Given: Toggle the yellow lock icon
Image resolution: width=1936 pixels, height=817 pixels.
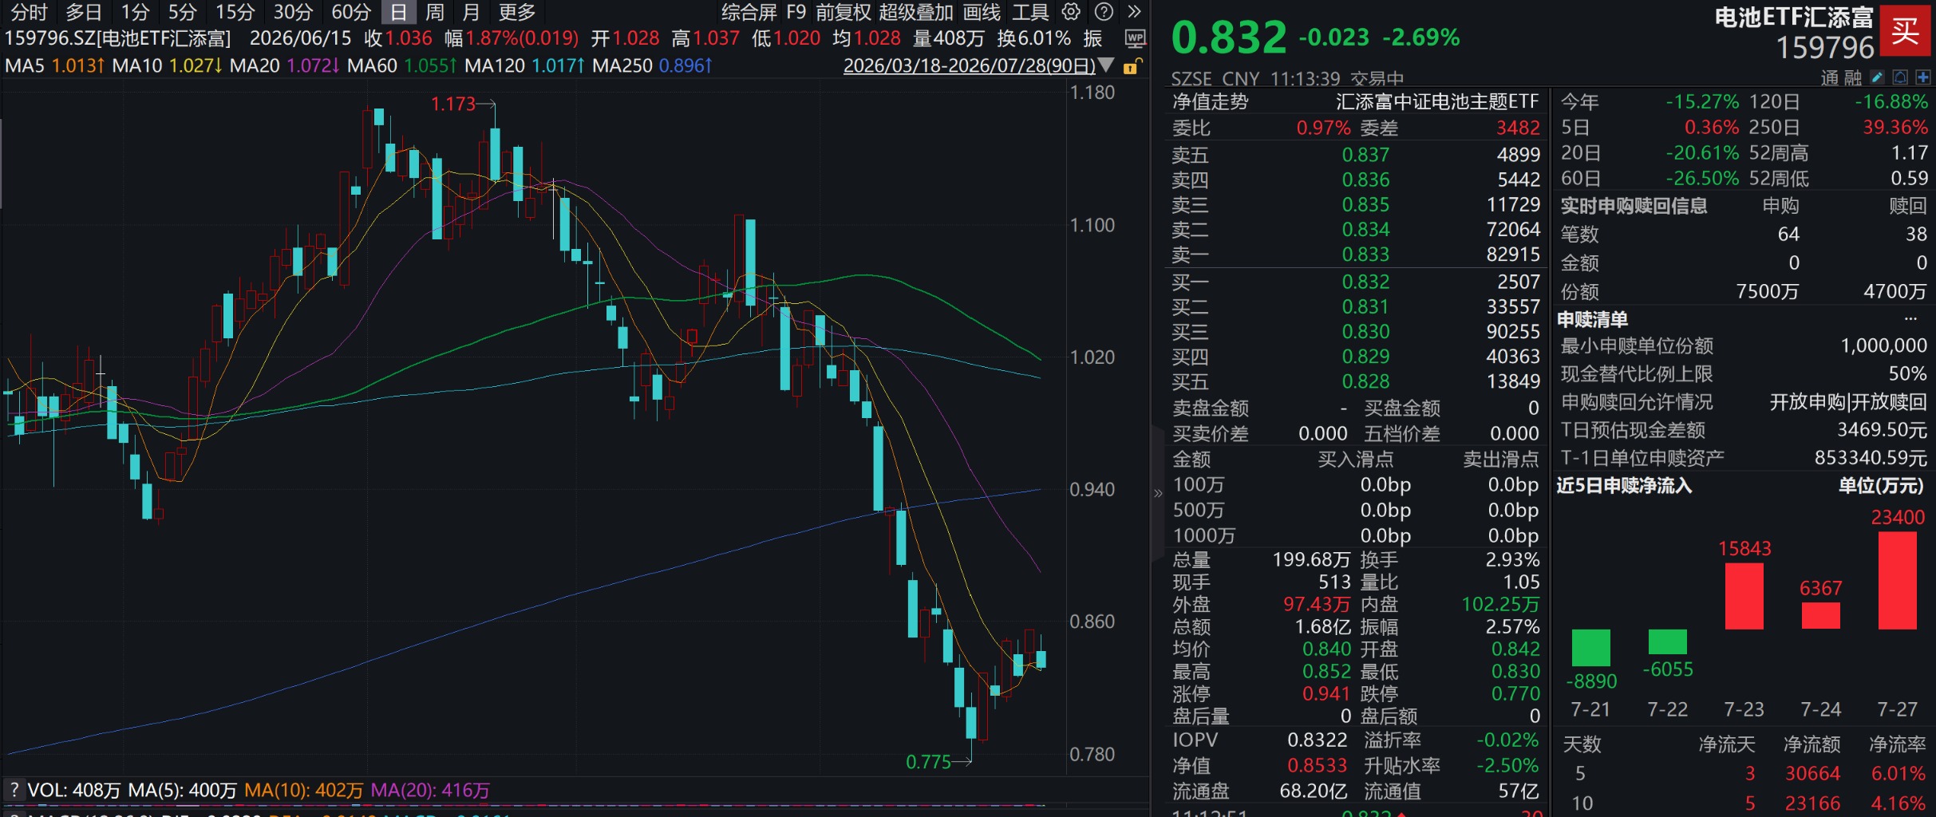Looking at the screenshot, I should 1132,66.
